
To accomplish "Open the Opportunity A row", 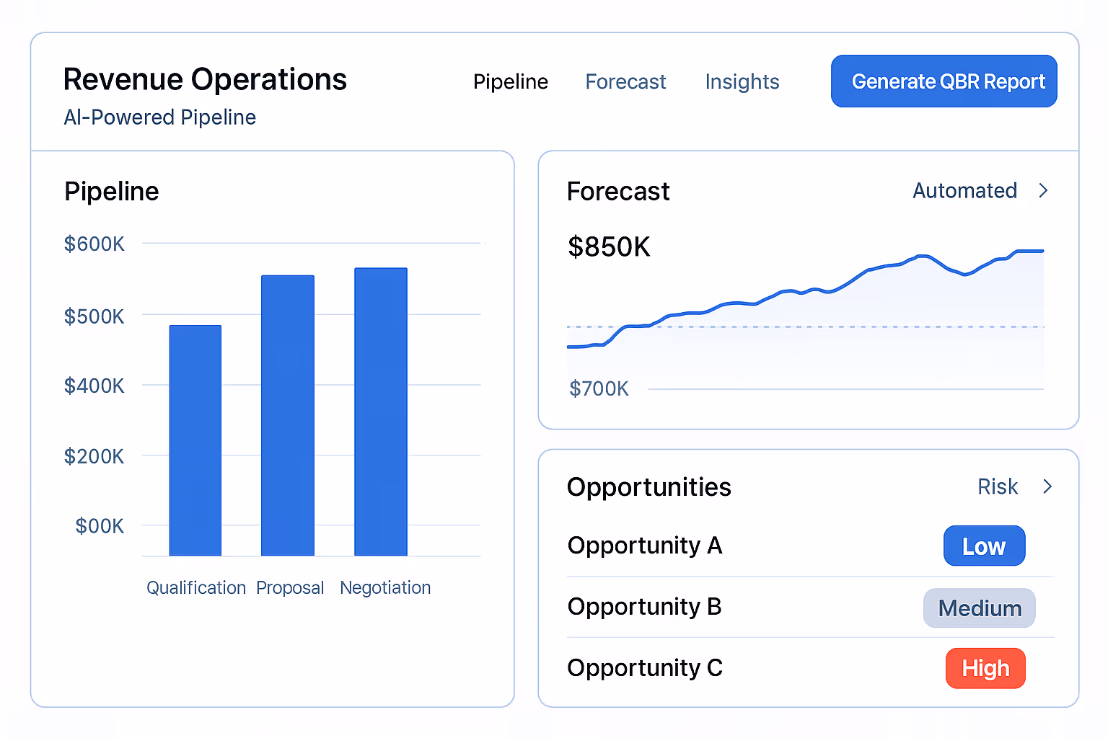I will click(x=644, y=546).
